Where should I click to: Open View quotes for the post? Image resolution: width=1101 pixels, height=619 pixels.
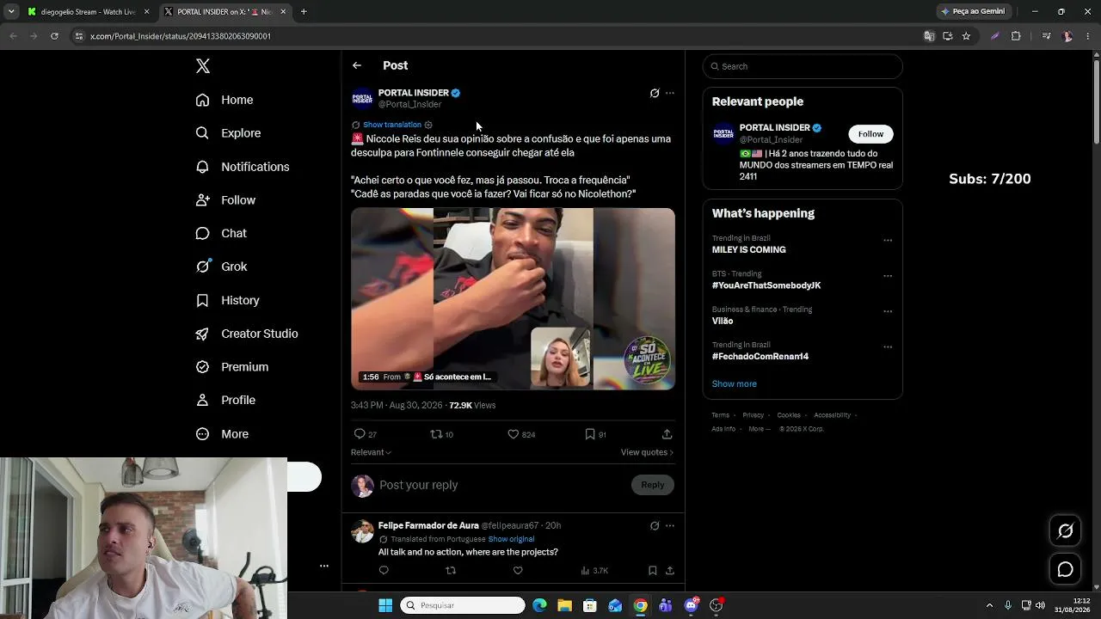coord(647,452)
